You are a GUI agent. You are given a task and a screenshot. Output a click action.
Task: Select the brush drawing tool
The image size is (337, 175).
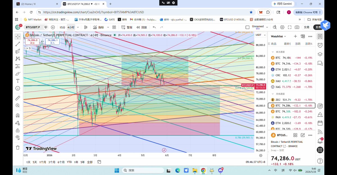coord(18,73)
